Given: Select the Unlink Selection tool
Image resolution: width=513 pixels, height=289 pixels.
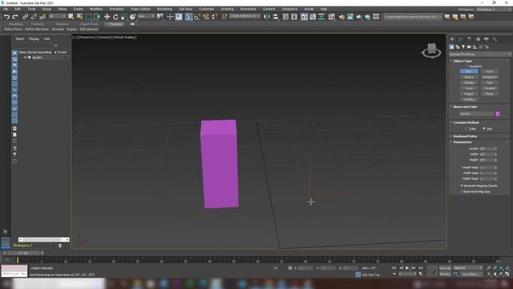Looking at the screenshot, I should click(x=34, y=17).
